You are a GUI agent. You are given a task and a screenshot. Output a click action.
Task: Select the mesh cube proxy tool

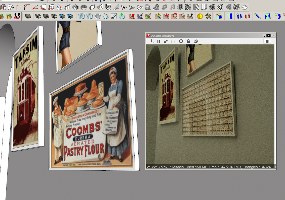click(x=90, y=16)
